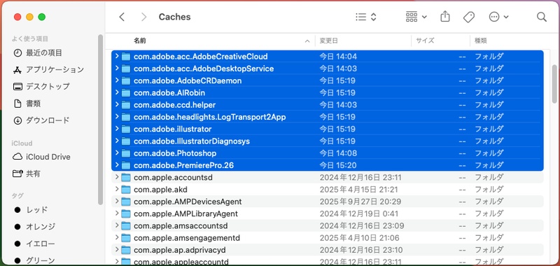The image size is (560, 266).
Task: Select the com.apple.amsengagementd name text
Action: pyautogui.click(x=187, y=238)
